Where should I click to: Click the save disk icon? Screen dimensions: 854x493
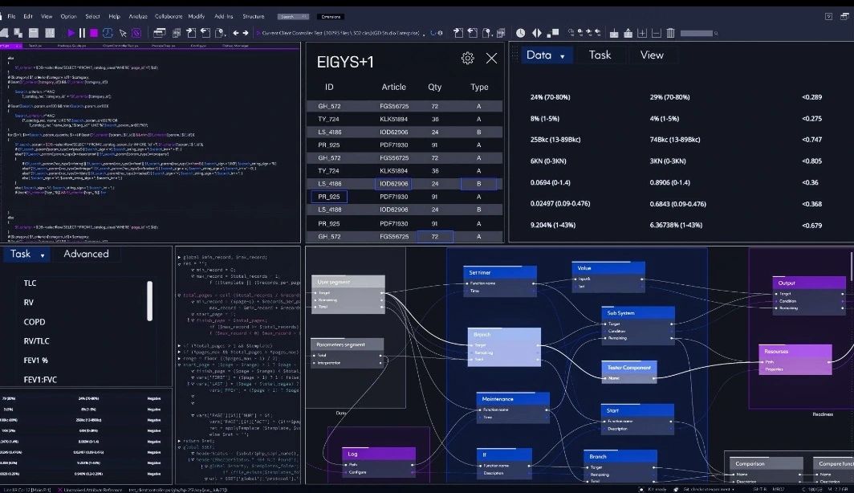click(x=33, y=33)
